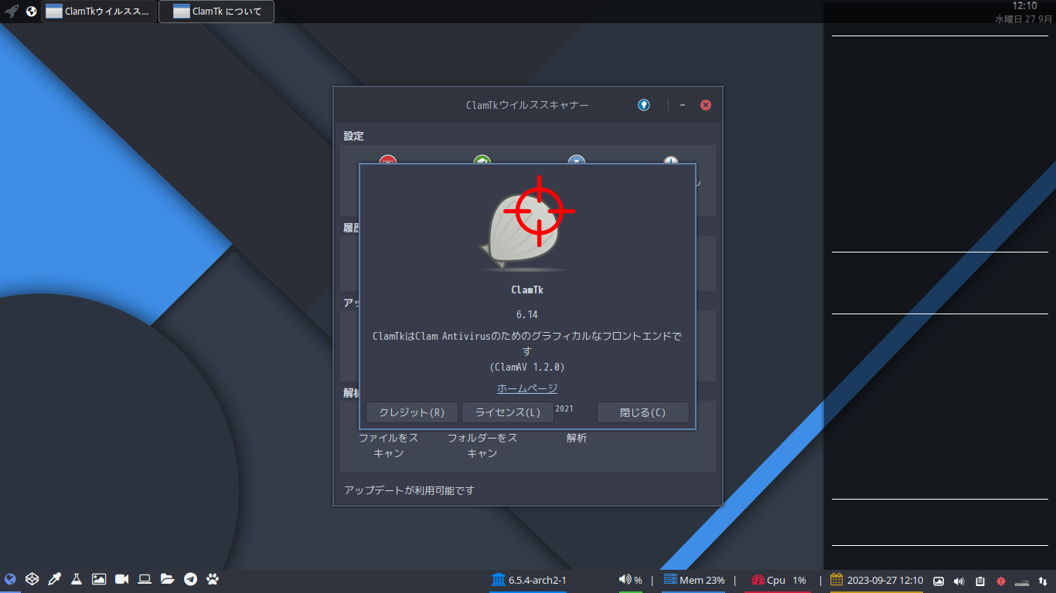The width and height of the screenshot is (1056, 593).
Task: Click the 設定 section heading
Action: coord(353,136)
